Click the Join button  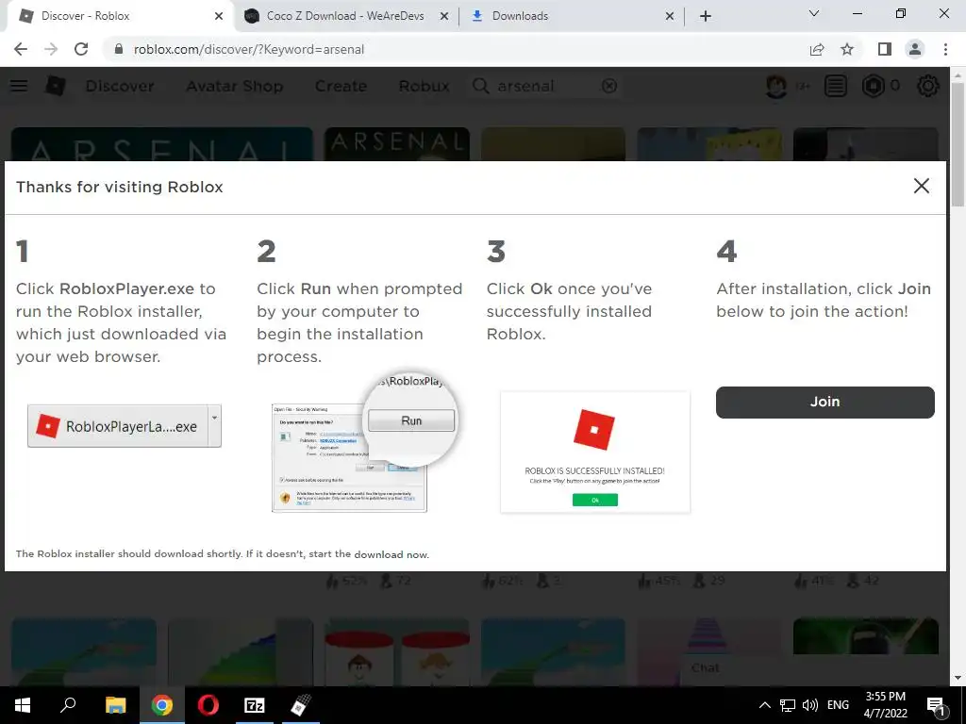tap(824, 402)
